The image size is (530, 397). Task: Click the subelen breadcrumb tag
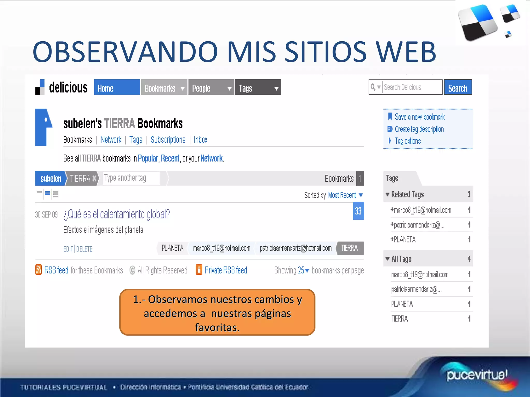coord(51,178)
